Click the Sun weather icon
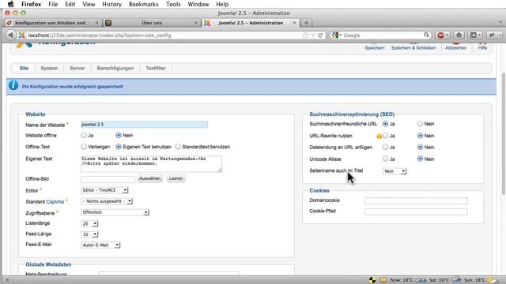This screenshot has height=284, width=506. coord(493,280)
